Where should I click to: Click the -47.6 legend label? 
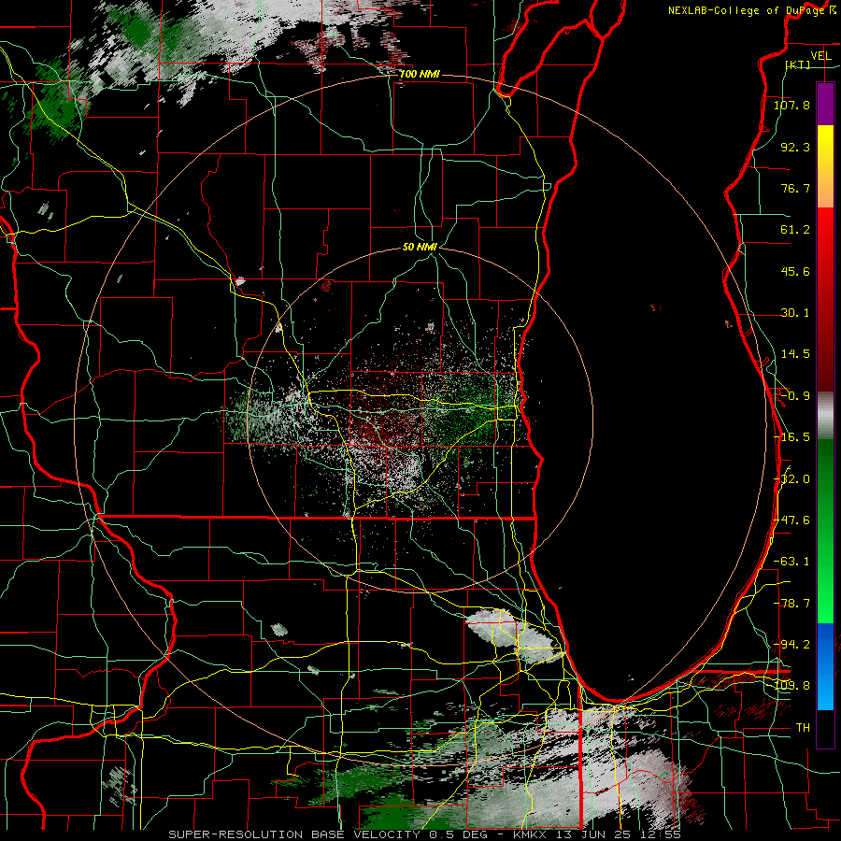point(791,520)
